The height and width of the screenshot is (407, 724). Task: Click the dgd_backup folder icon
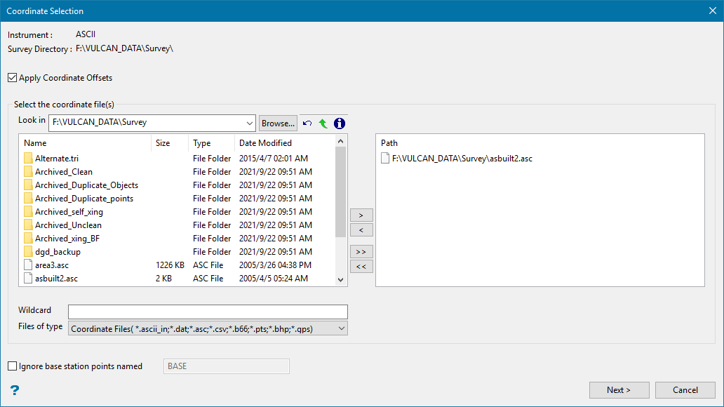coord(28,252)
